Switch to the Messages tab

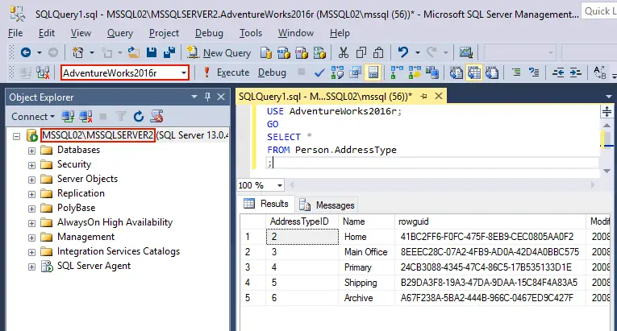(327, 205)
